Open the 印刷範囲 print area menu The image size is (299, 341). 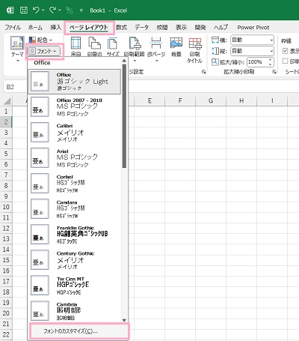tap(135, 49)
